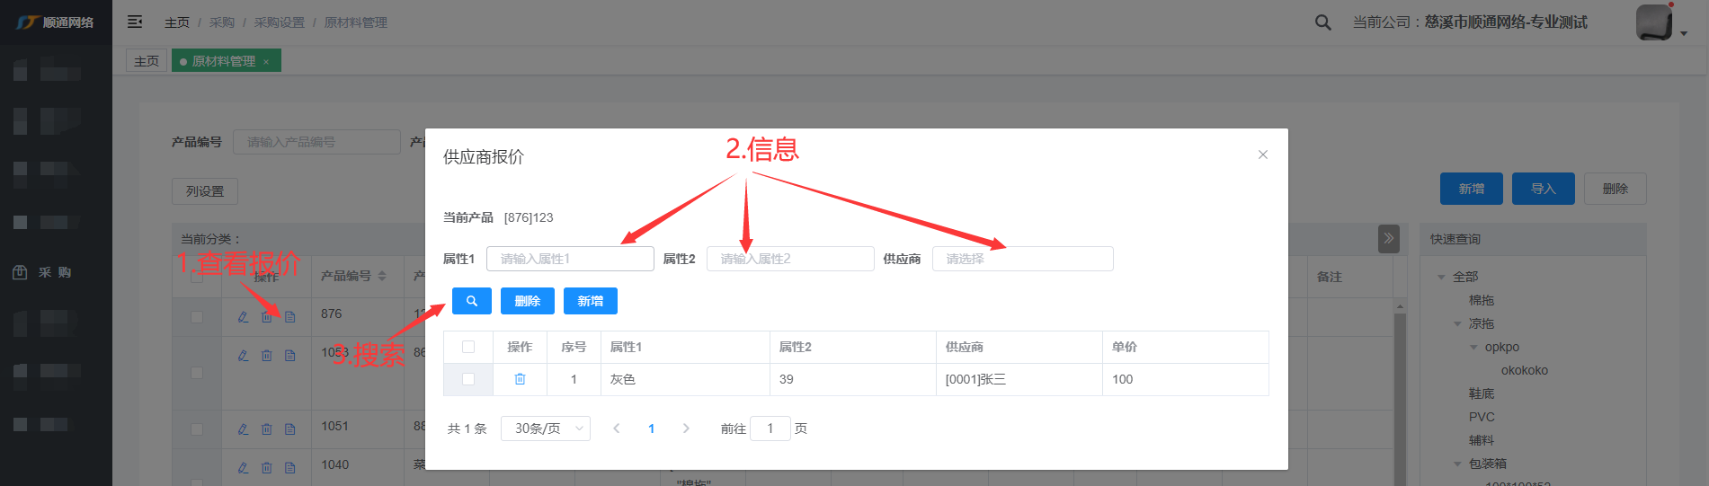Click trash icon in 灰色 quote row
Screen dimensions: 1709x486
point(520,379)
